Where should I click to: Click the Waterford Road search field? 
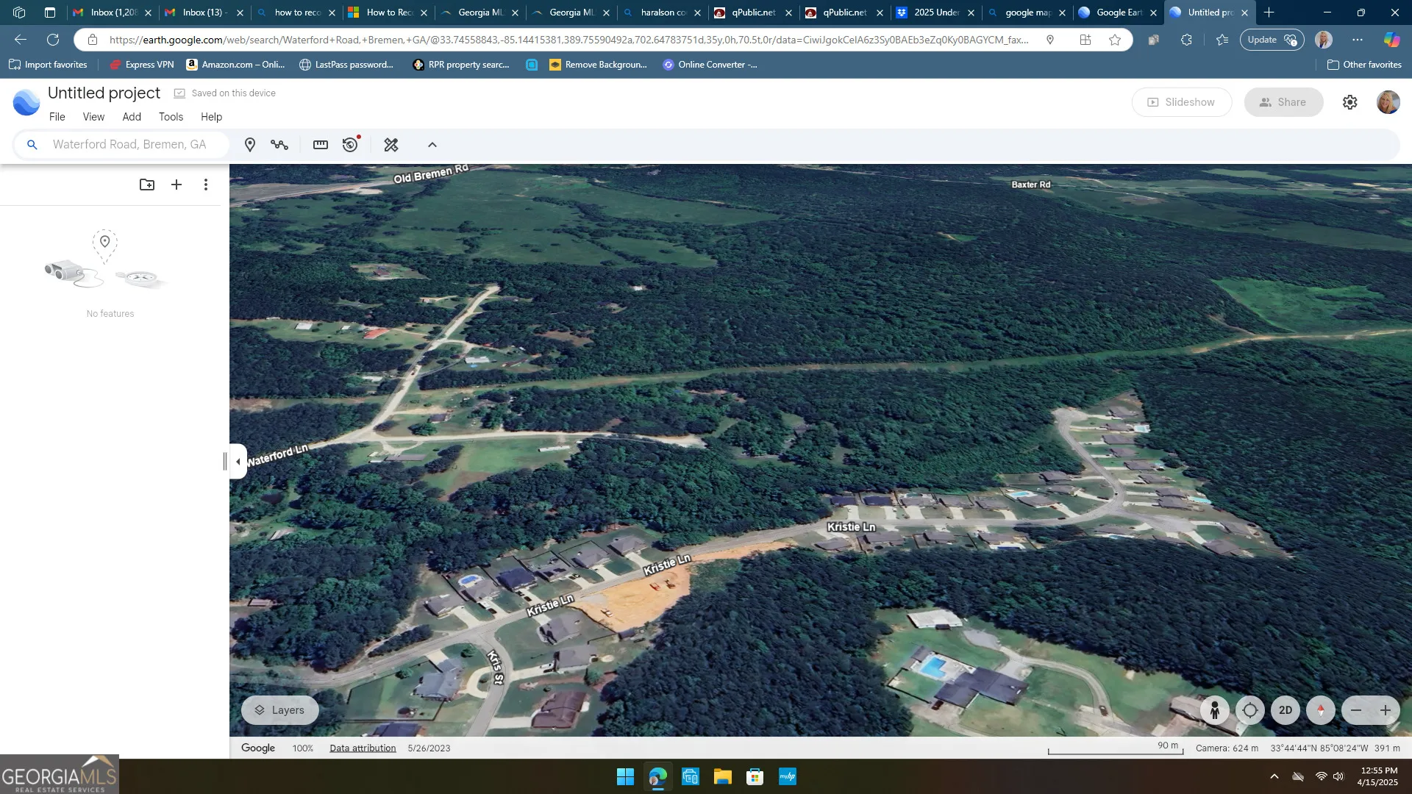(129, 145)
